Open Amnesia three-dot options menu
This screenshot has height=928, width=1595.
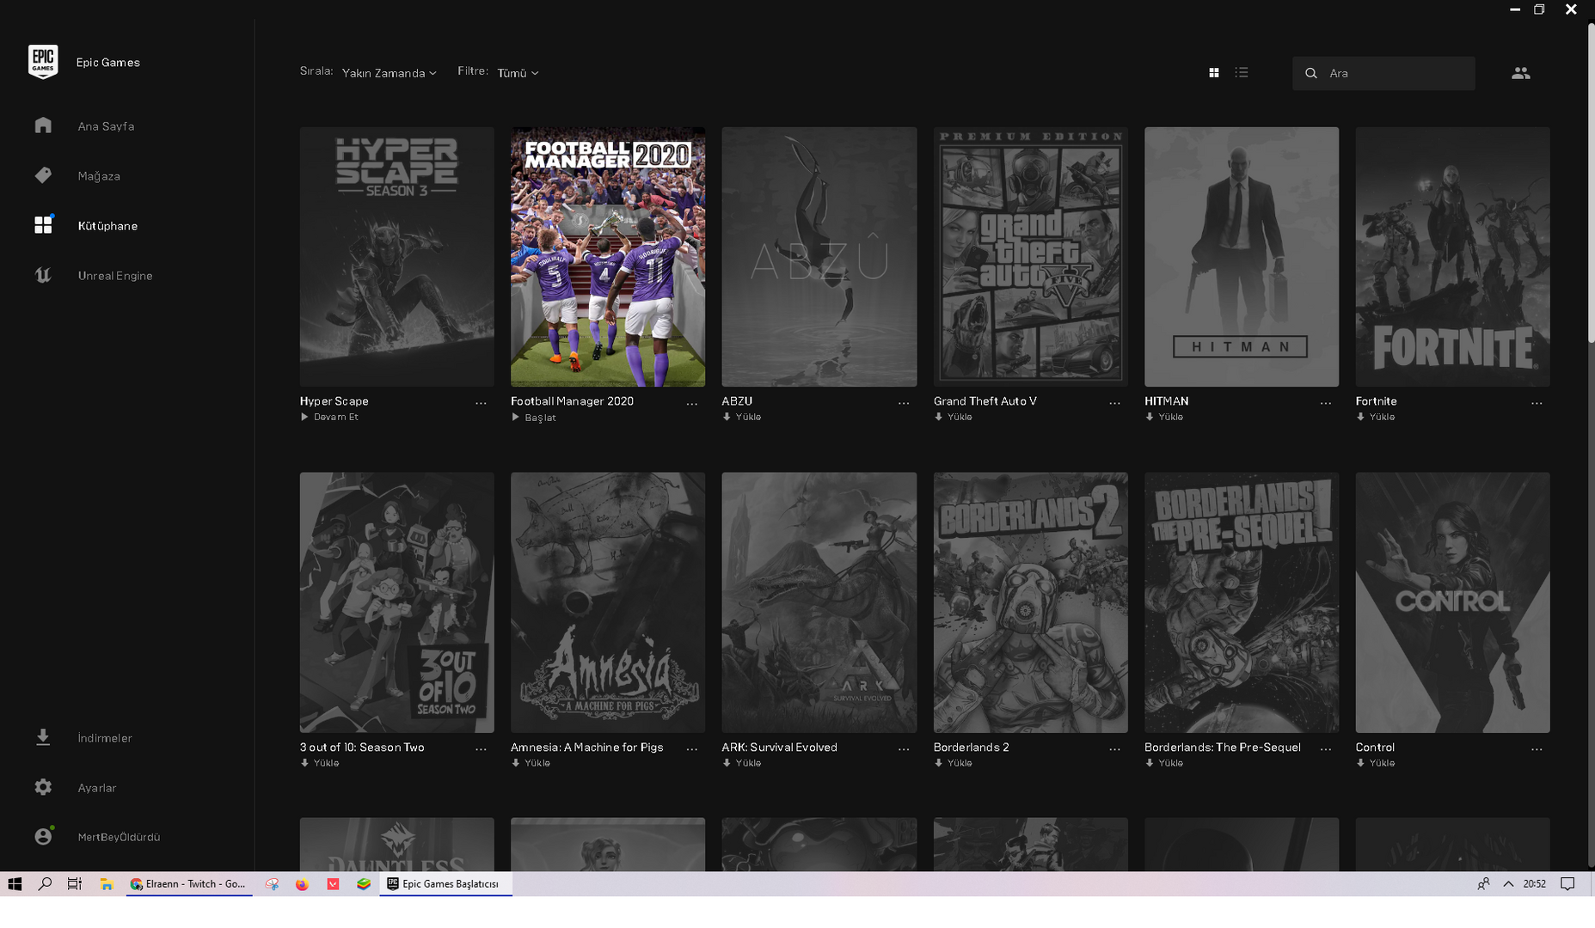click(692, 749)
